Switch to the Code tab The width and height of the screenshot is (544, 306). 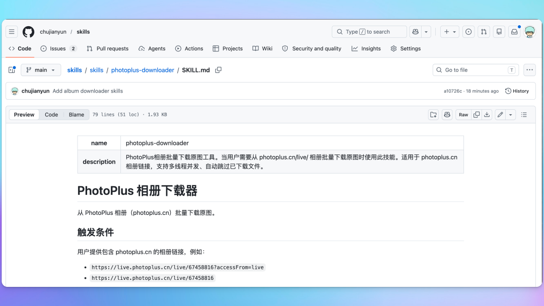click(x=20, y=48)
